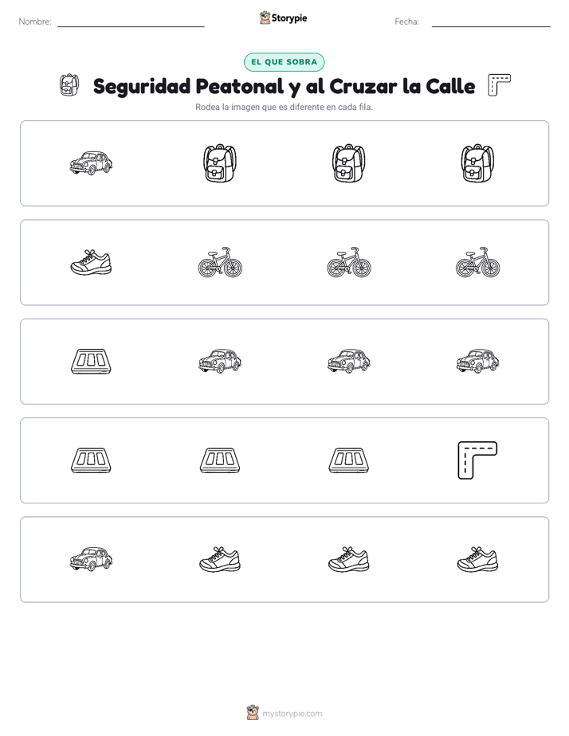This screenshot has height=736, width=569.
Task: Select the first crosswalk in fourth row
Action: coord(91,460)
